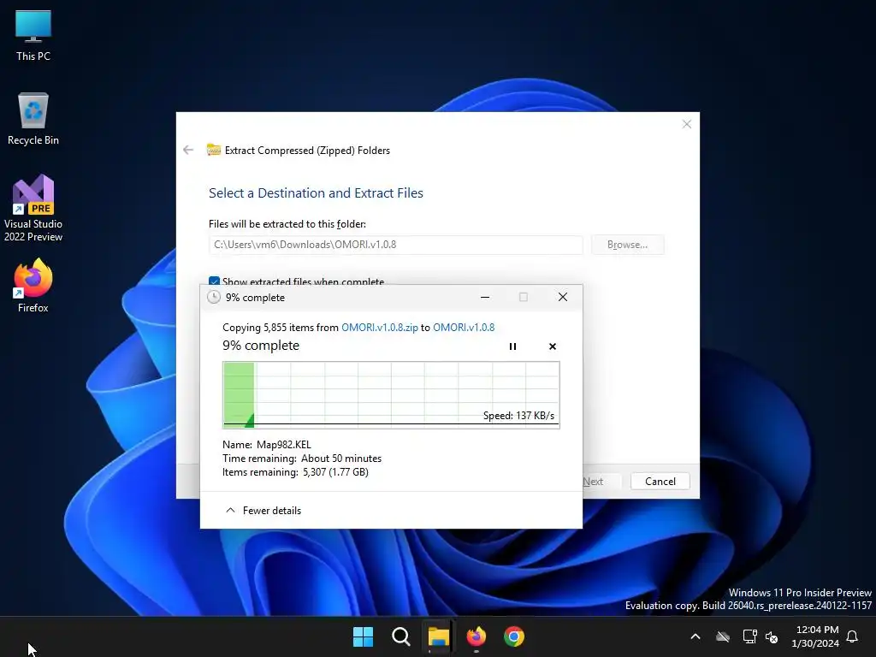The width and height of the screenshot is (876, 657).
Task: Click the Speed: 137 KB/s label
Action: click(518, 416)
